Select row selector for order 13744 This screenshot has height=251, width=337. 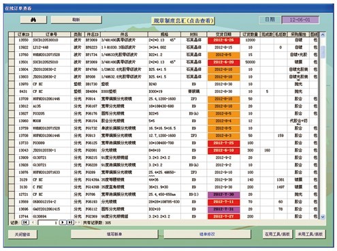(12, 216)
